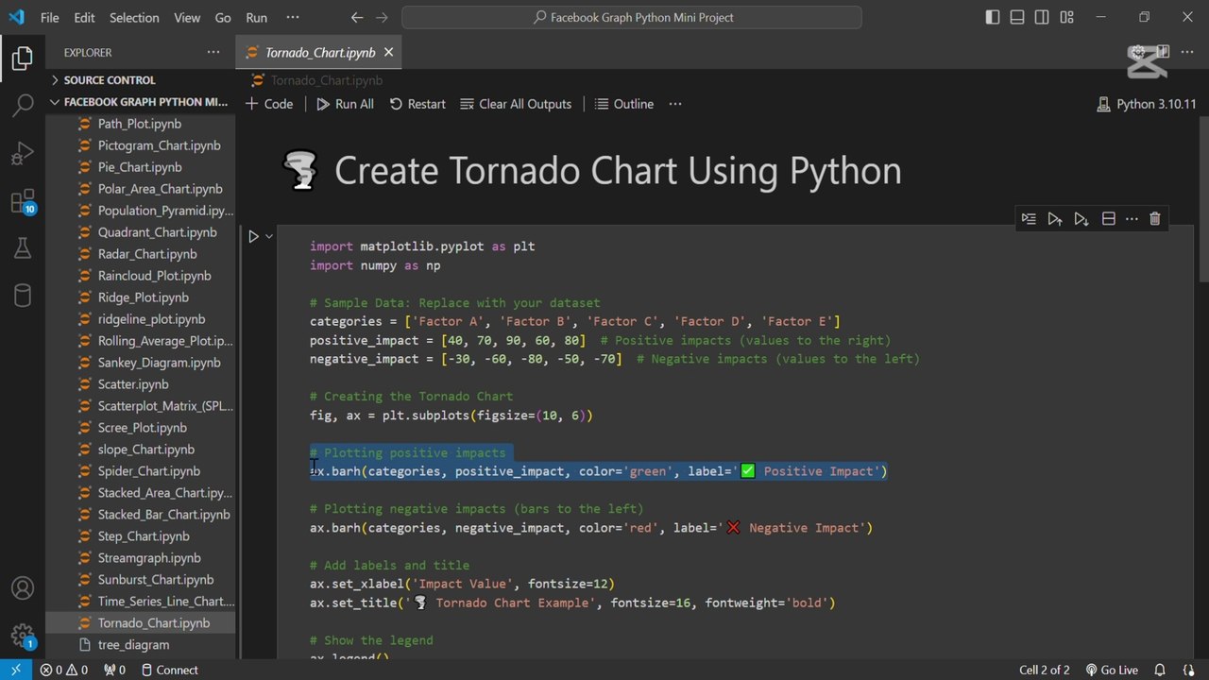The width and height of the screenshot is (1209, 680).
Task: Toggle the secondary sidebar layout icon
Action: 1042,17
